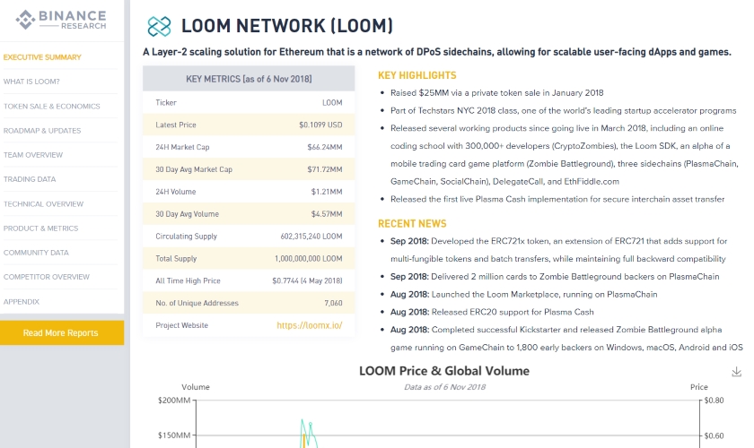Click the LOOM Price & Global Volume chart title
Viewport: 754px width, 448px height.
[x=443, y=371]
